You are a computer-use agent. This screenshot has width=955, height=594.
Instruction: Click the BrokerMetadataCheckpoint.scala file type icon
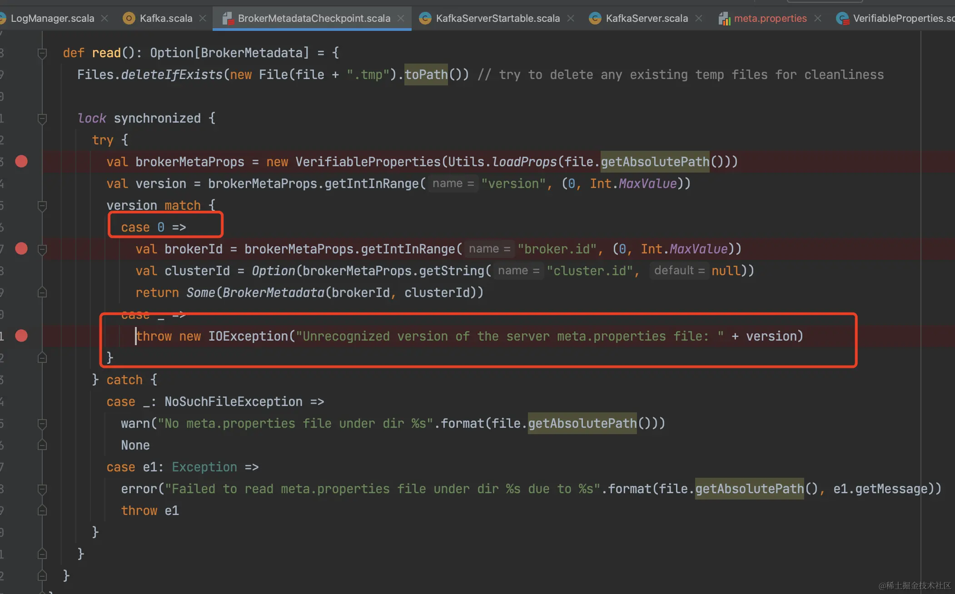[x=228, y=18]
